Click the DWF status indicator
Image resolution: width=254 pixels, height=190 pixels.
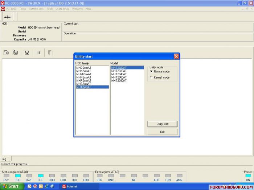[29, 176]
